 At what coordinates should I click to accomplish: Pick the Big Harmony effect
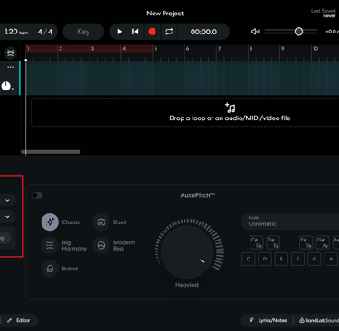(50, 245)
